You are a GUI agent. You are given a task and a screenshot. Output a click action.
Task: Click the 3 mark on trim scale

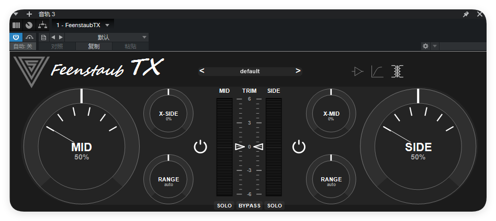click(x=249, y=122)
